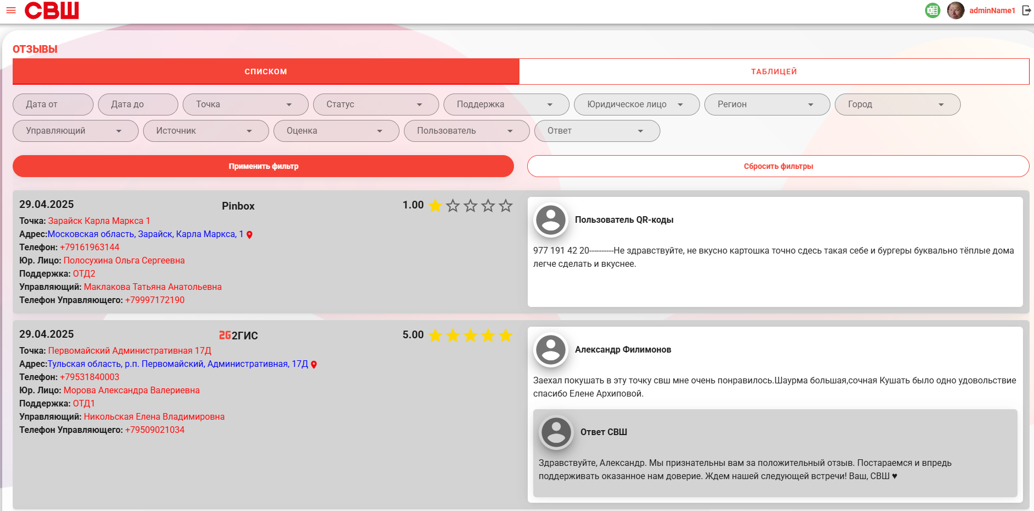Expand the Ответ filter dropdown
The height and width of the screenshot is (511, 1034).
(x=597, y=131)
